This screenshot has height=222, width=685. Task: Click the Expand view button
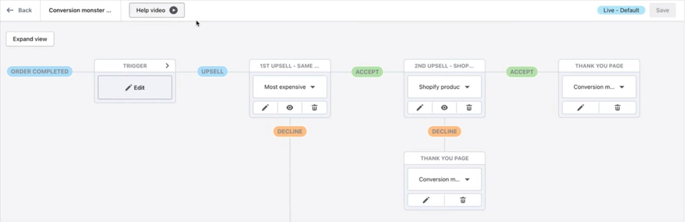coord(30,39)
